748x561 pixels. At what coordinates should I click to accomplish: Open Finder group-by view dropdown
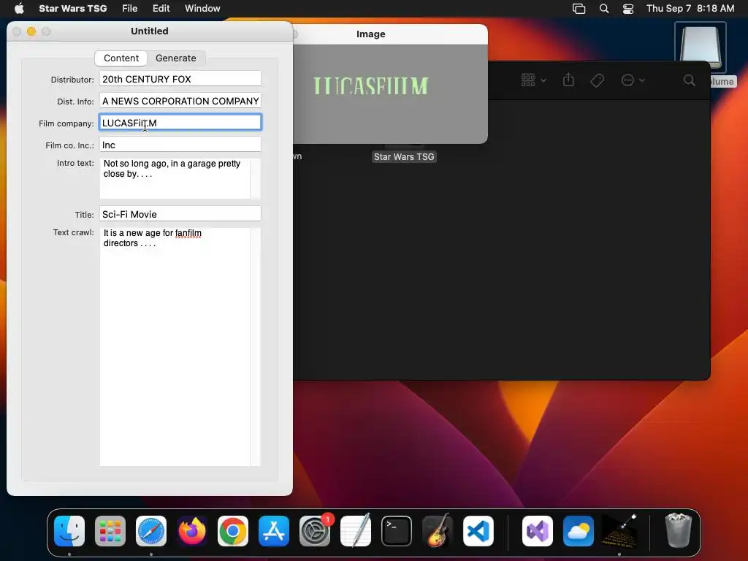[533, 80]
